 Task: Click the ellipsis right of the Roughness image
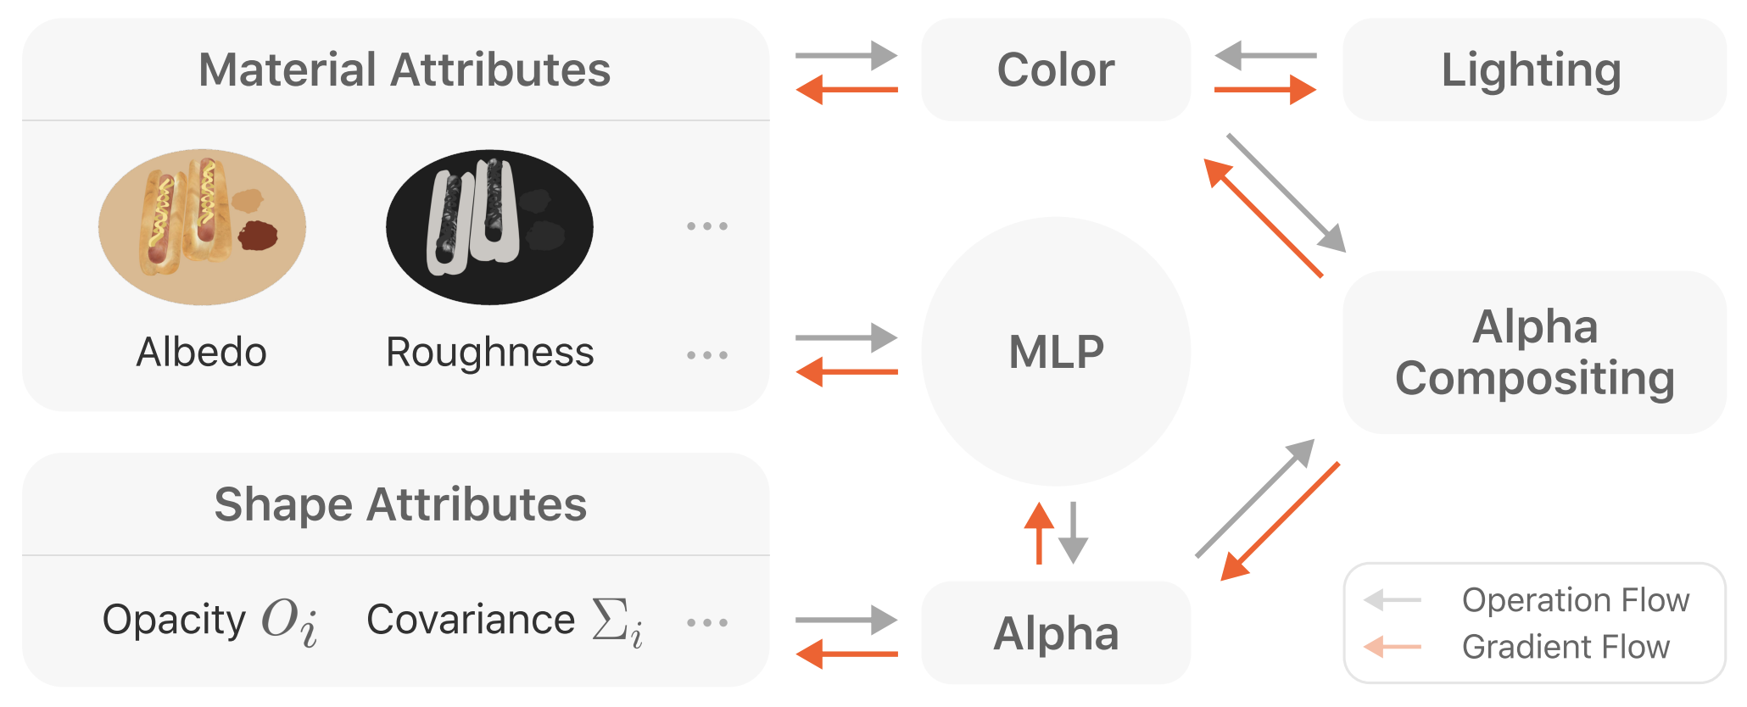click(x=707, y=226)
